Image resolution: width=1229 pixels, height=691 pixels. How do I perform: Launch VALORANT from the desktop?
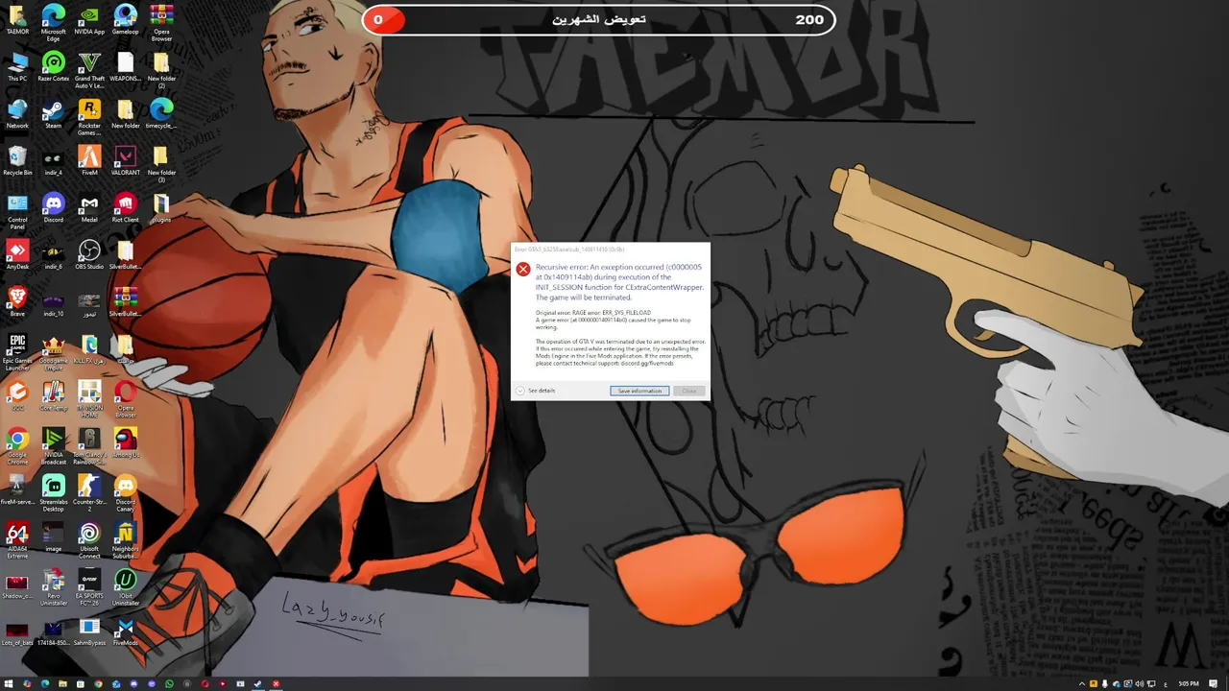[126, 160]
